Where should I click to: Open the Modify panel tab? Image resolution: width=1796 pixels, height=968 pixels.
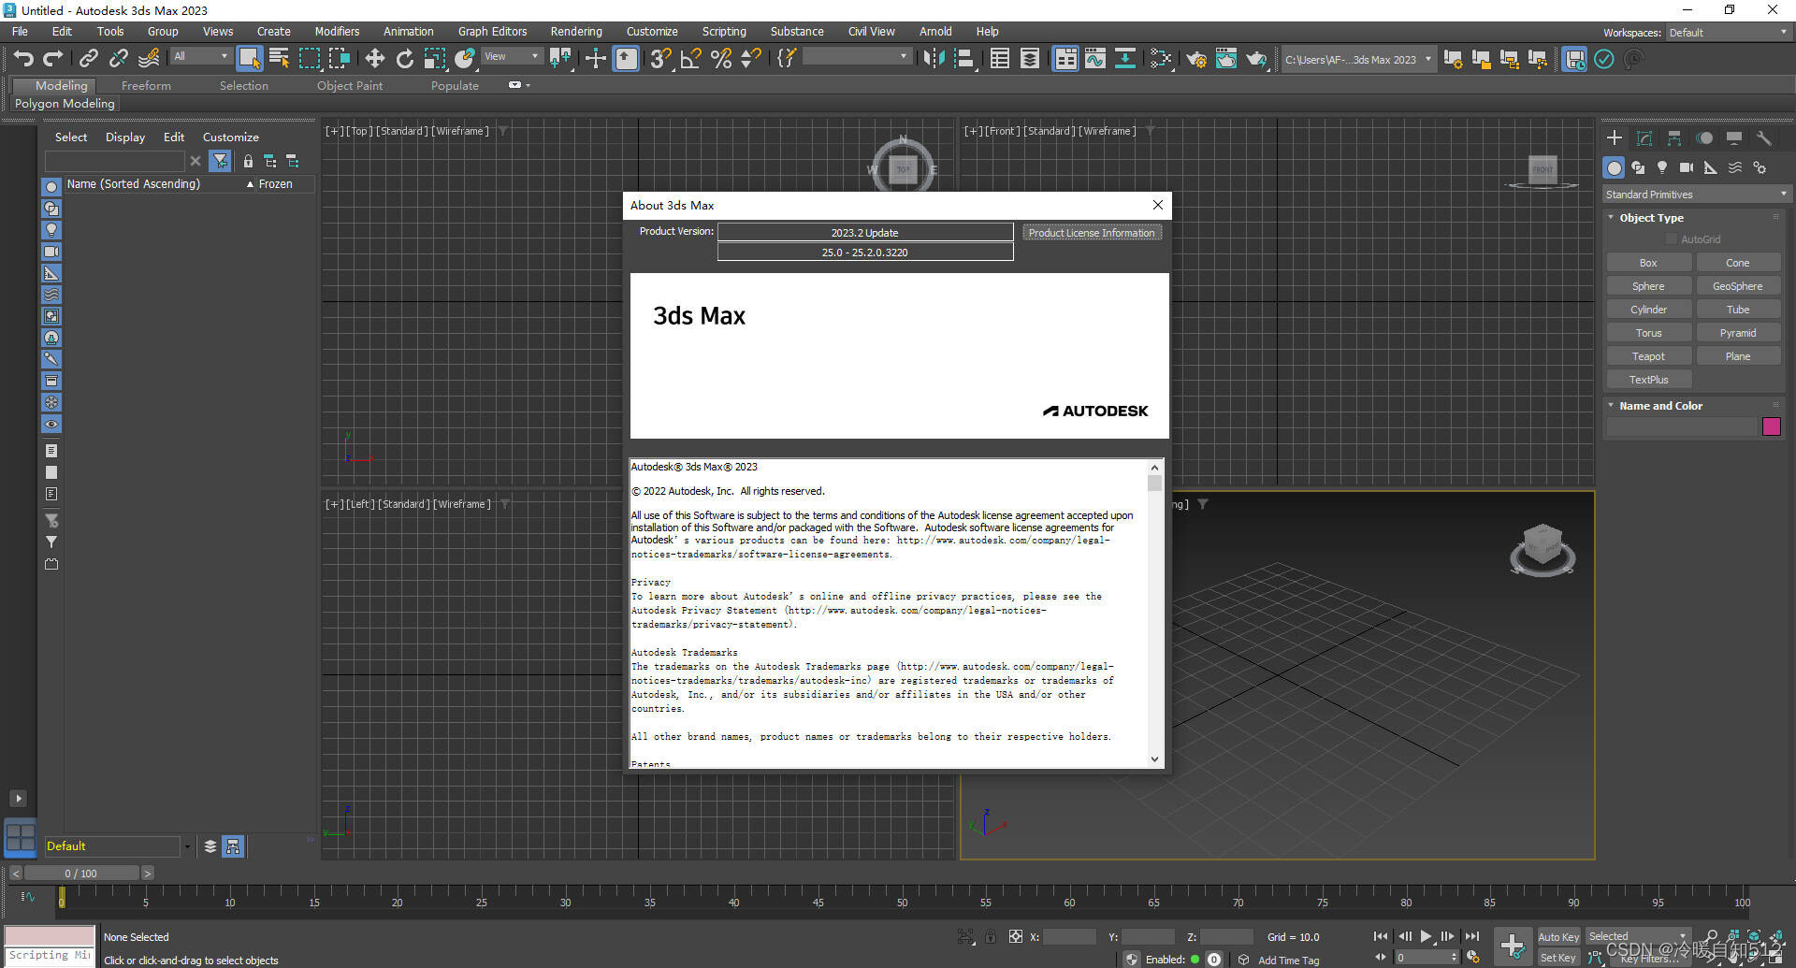pos(1644,138)
